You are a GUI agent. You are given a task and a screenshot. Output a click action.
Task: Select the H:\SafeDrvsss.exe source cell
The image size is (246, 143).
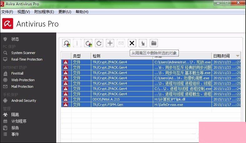pyautogui.click(x=182, y=105)
